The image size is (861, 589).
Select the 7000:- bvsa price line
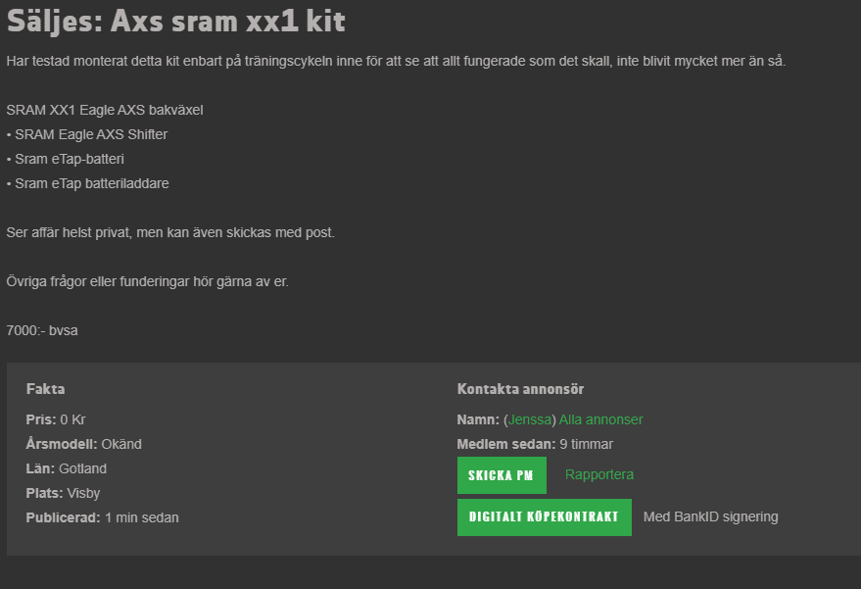click(x=42, y=331)
